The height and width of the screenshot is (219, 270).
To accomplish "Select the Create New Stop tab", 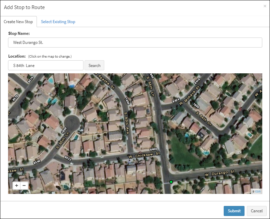I will [x=18, y=22].
